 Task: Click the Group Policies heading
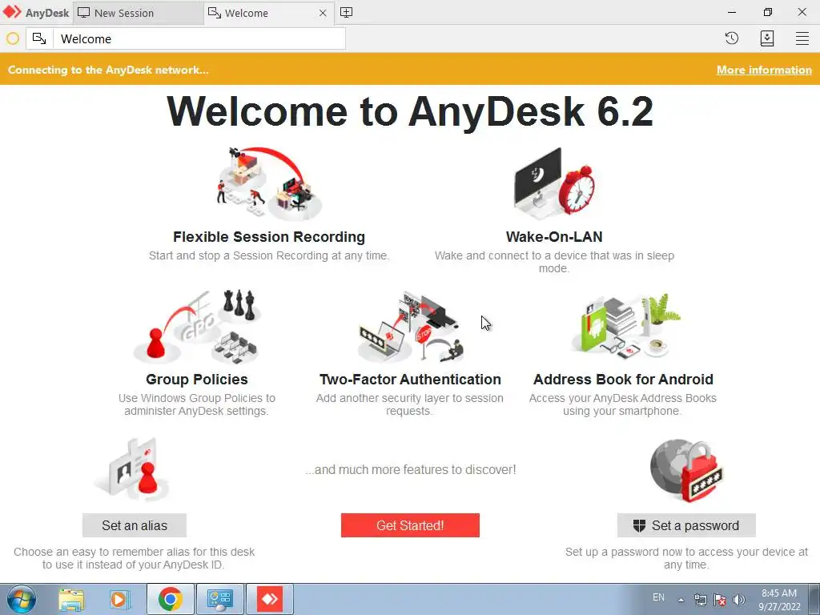click(197, 379)
